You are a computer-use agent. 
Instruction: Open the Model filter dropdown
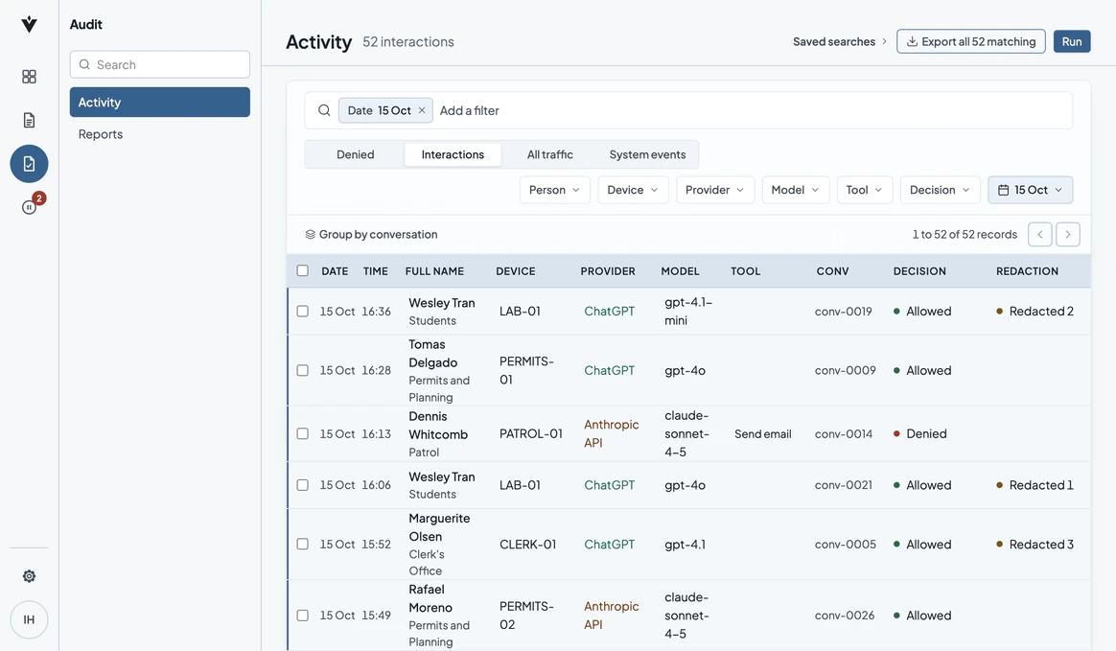pos(796,190)
